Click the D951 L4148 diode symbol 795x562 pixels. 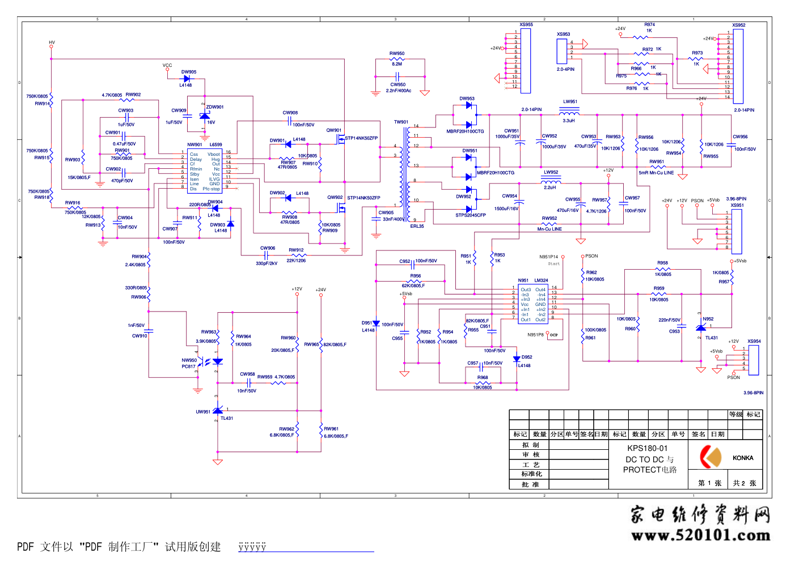click(x=376, y=323)
